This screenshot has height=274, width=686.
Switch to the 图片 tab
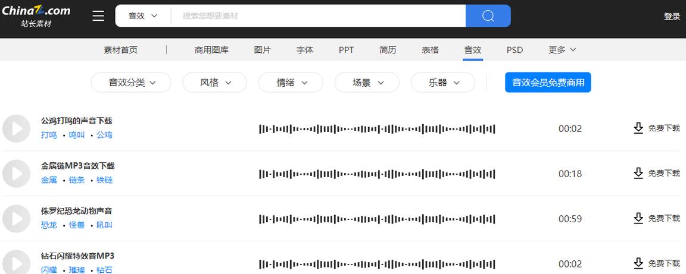pos(263,50)
